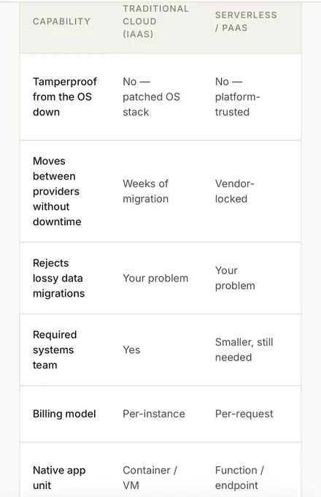Click 'Your problem' in the Traditional Cloud column
The width and height of the screenshot is (321, 497).
click(x=155, y=278)
